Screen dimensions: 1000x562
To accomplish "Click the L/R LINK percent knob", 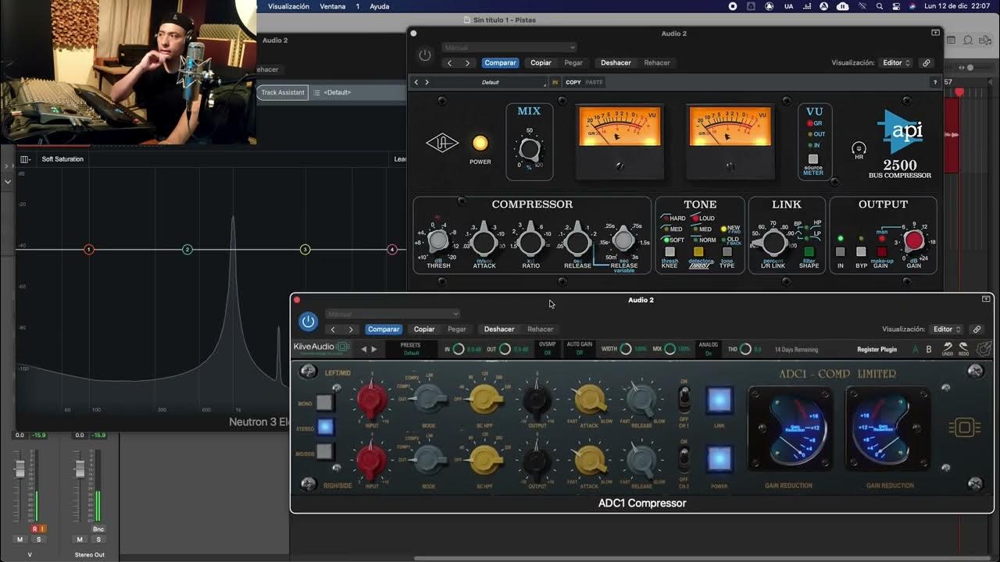I will pyautogui.click(x=773, y=241).
